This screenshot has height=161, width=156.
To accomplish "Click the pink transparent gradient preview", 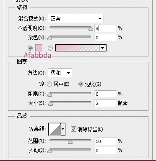I will (77, 48).
